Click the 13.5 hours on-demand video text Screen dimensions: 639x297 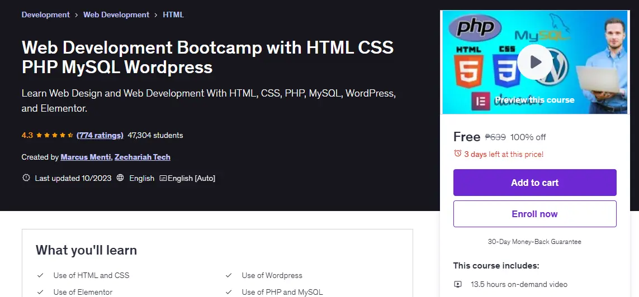point(519,284)
